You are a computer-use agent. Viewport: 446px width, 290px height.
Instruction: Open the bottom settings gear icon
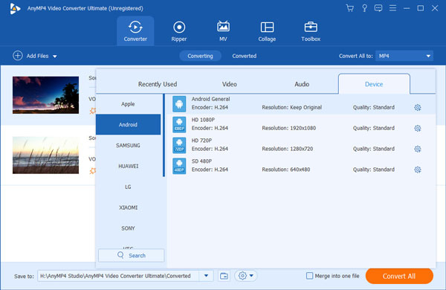tap(242, 275)
